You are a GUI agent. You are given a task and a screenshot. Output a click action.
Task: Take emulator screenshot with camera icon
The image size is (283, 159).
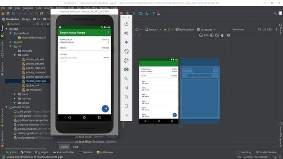click(x=126, y=69)
